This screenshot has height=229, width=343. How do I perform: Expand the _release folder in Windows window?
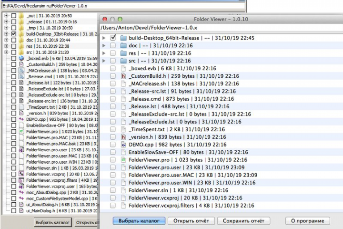point(6,21)
